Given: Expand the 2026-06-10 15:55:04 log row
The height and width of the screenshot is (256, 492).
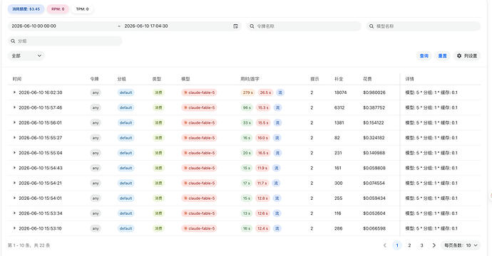Looking at the screenshot, I should (x=14, y=153).
